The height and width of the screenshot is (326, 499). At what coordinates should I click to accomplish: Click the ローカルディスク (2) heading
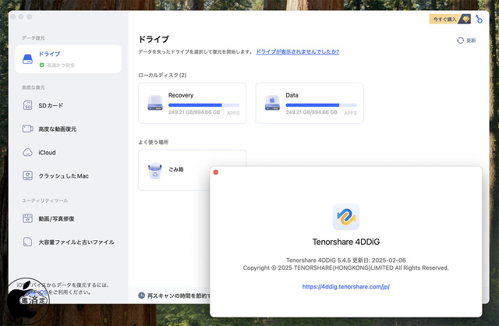(x=162, y=75)
